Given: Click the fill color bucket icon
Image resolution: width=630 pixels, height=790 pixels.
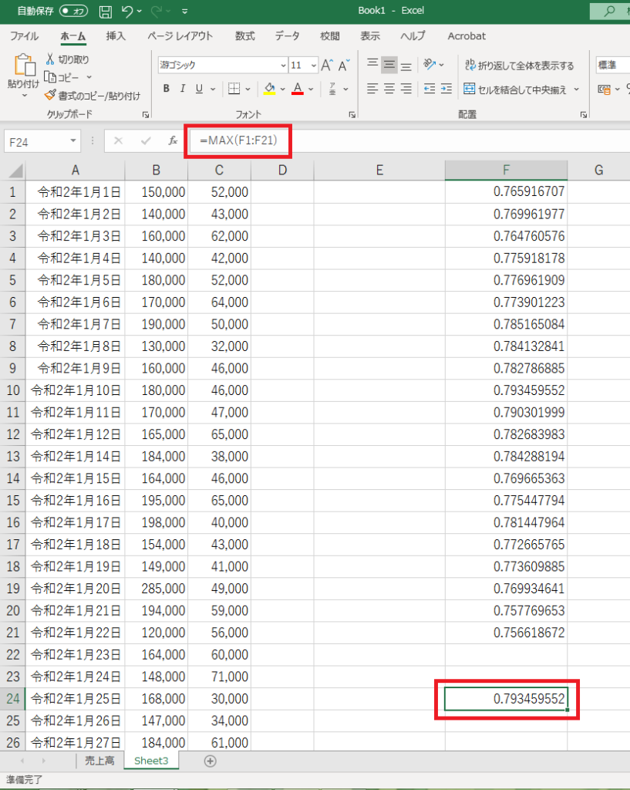Looking at the screenshot, I should [269, 89].
